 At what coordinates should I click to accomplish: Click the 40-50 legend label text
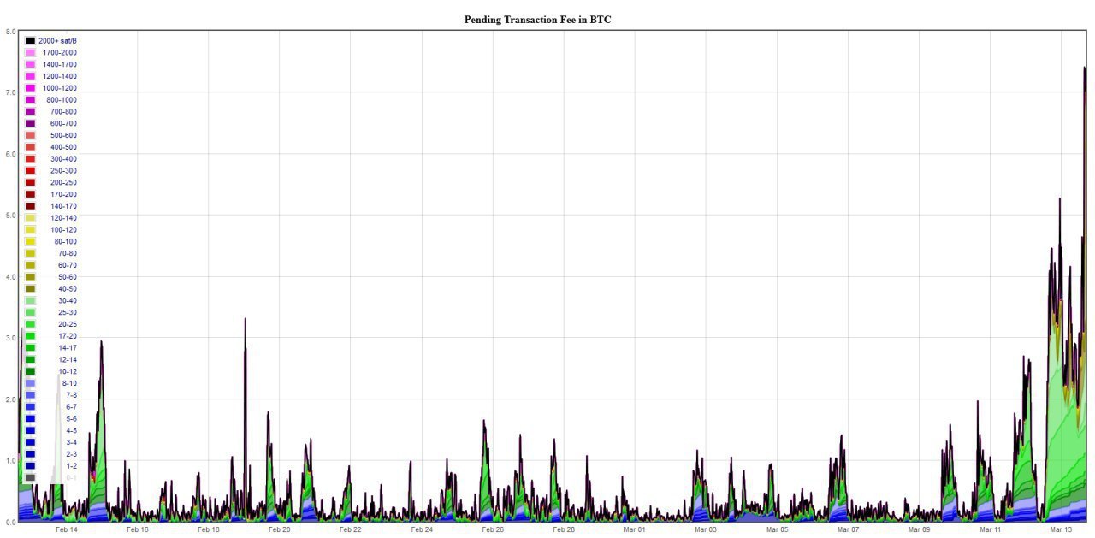(67, 289)
